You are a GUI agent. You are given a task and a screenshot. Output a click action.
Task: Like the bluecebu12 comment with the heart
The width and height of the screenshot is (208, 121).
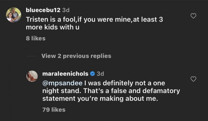[194, 16]
